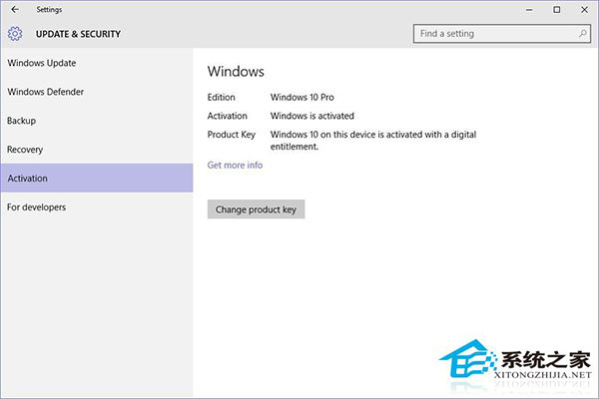Screen dimensions: 599x399
Task: Maximize the Settings window
Action: point(557,10)
